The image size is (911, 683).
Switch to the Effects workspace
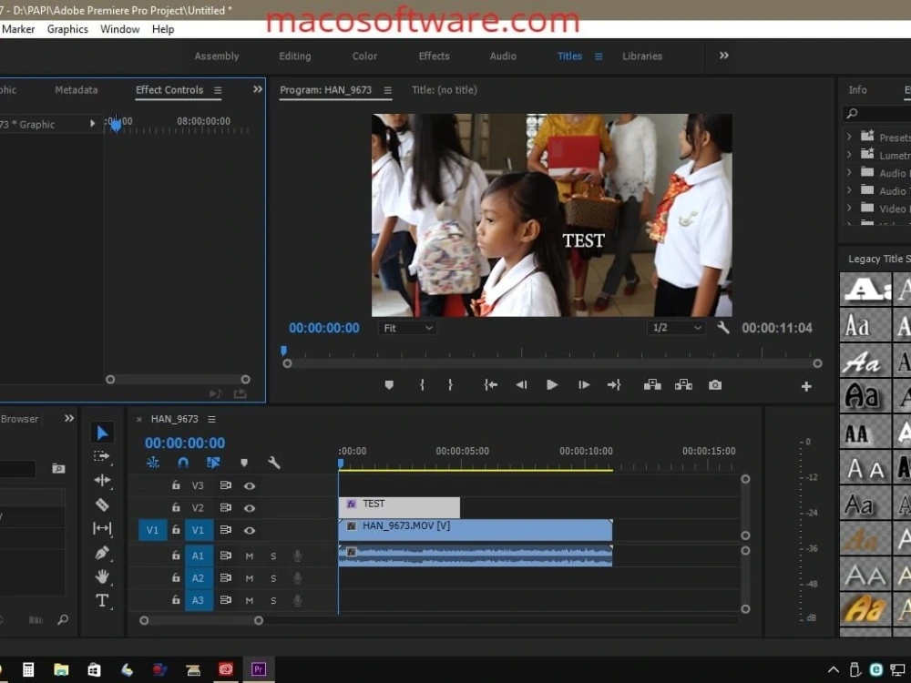(434, 56)
